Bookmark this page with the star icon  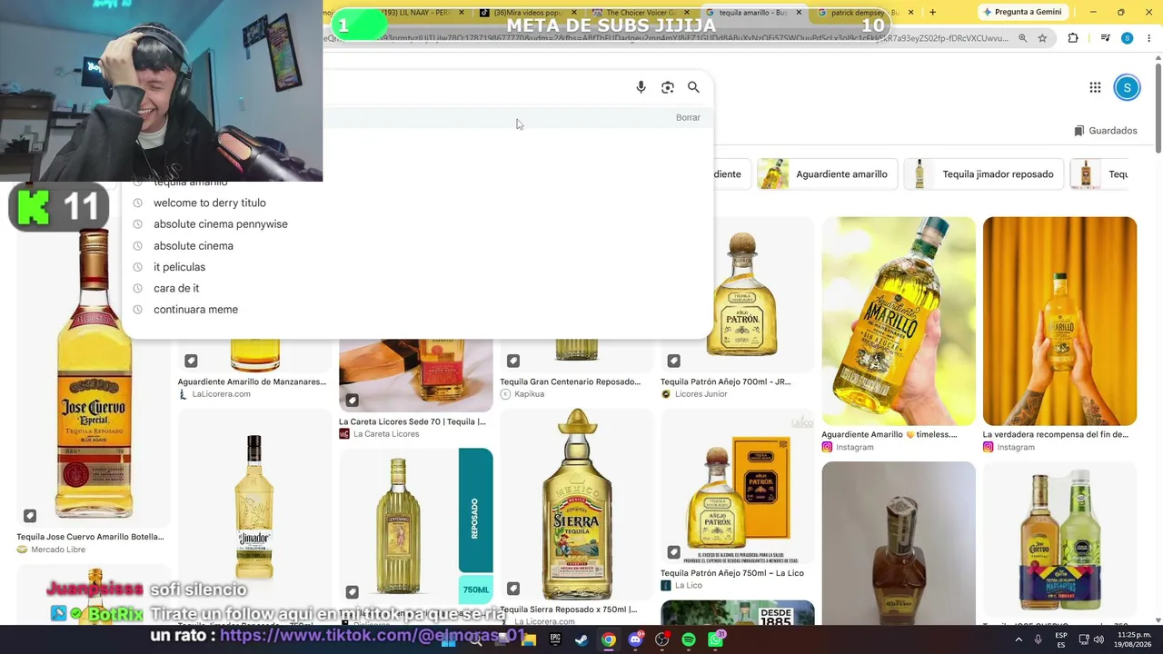pyautogui.click(x=1042, y=38)
